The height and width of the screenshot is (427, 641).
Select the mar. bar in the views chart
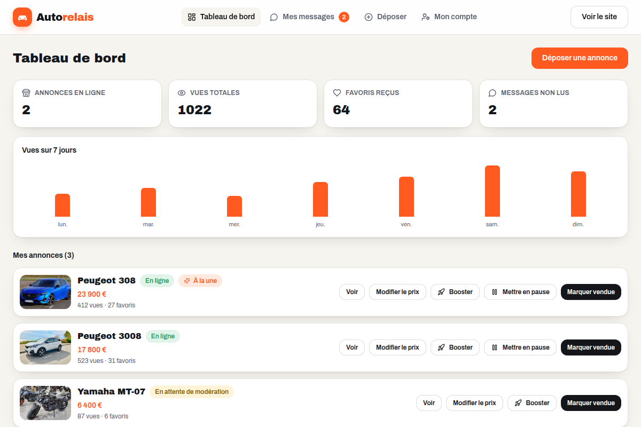[148, 202]
